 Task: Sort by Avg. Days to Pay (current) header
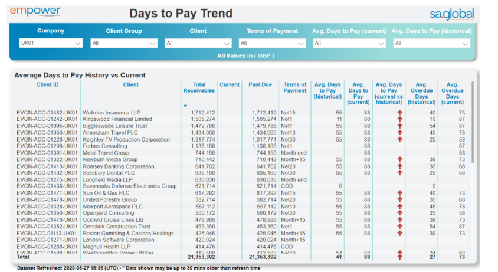click(358, 93)
